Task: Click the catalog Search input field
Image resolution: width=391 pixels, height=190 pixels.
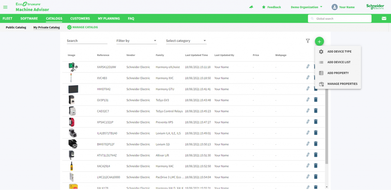Action: (87, 41)
